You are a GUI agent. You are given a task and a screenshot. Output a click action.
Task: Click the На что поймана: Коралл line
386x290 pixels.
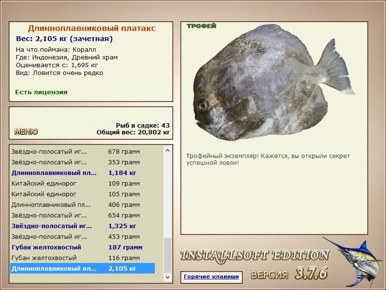[56, 50]
